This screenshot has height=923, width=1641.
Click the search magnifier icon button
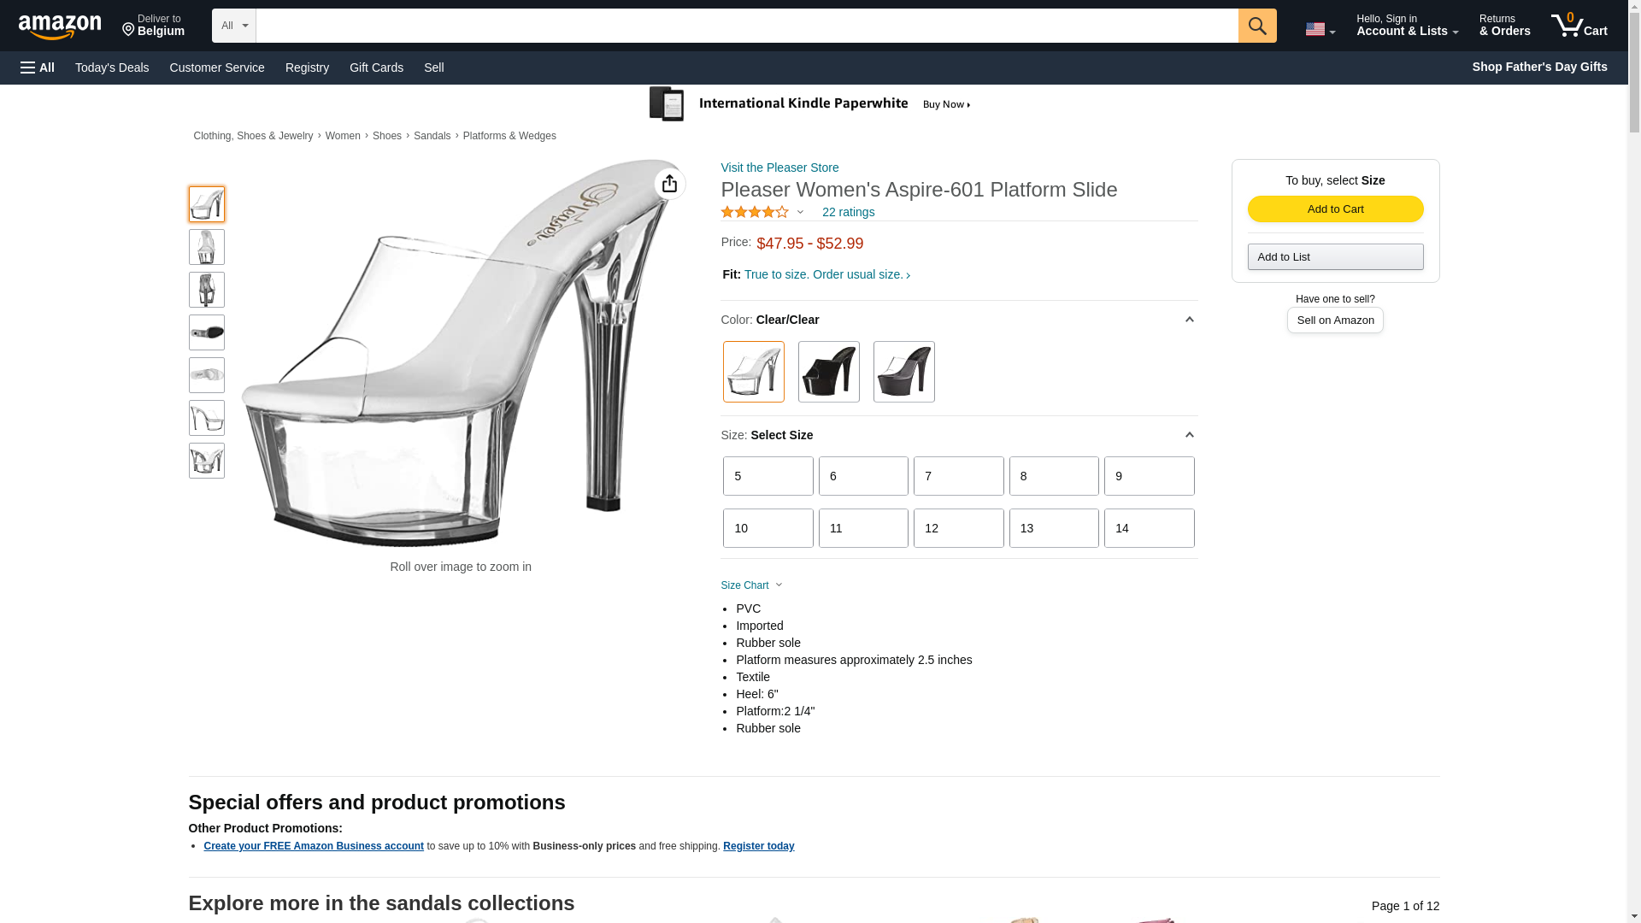[1256, 26]
